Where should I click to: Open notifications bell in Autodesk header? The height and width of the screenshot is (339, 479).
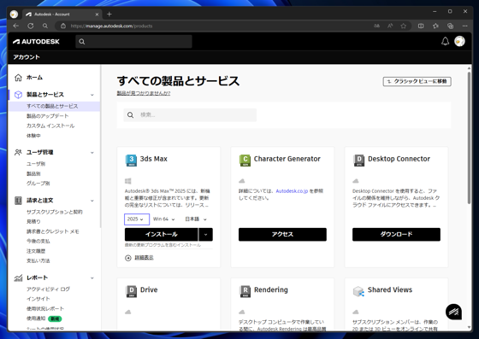tap(446, 41)
